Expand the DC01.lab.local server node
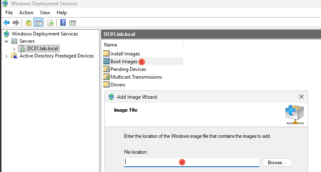 [14, 49]
